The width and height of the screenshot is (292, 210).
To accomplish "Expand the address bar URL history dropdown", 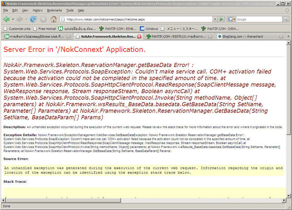I will pos(215,19).
